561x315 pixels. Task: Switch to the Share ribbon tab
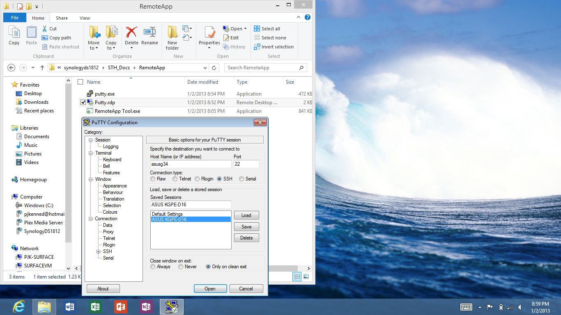click(62, 18)
